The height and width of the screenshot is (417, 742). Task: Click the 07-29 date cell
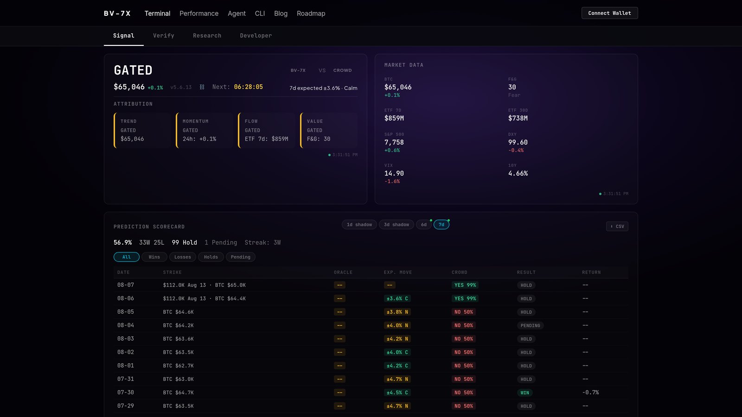coord(126,406)
